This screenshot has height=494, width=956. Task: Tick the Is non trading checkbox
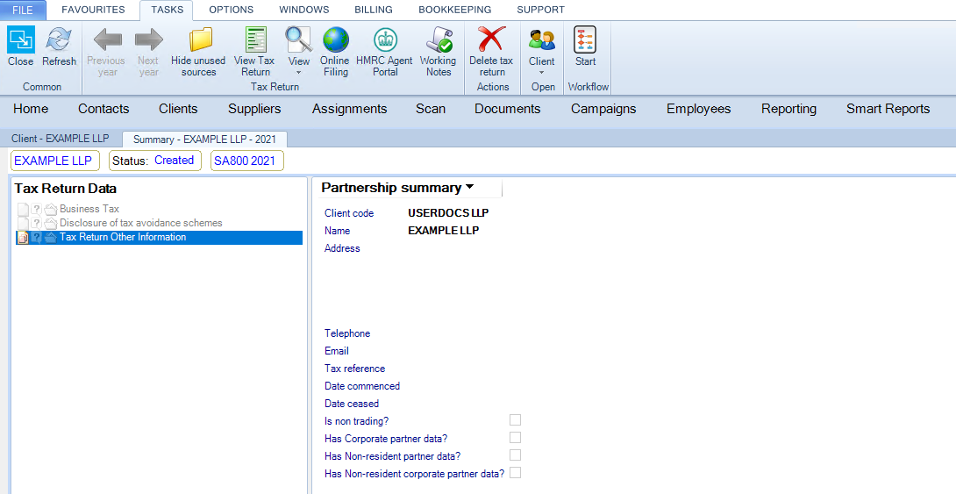(x=515, y=420)
